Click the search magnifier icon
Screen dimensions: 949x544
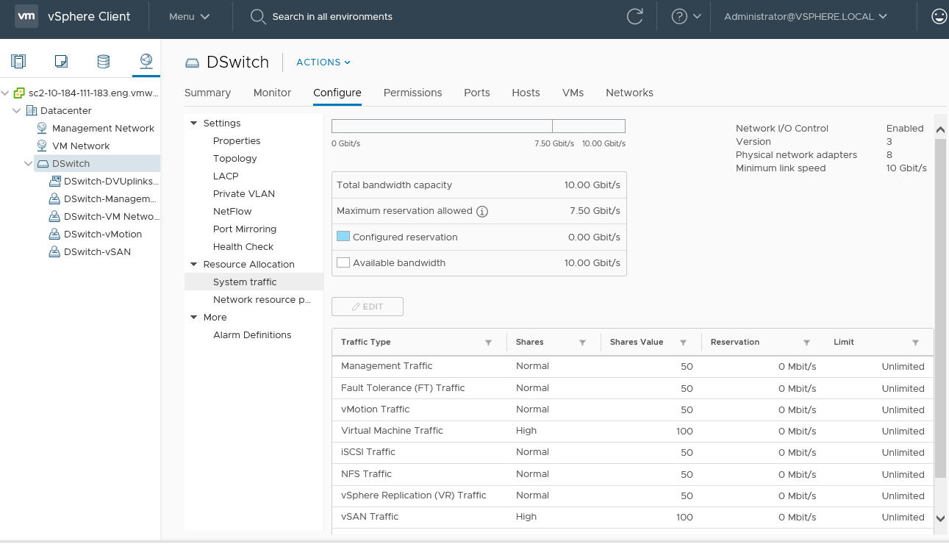point(258,17)
